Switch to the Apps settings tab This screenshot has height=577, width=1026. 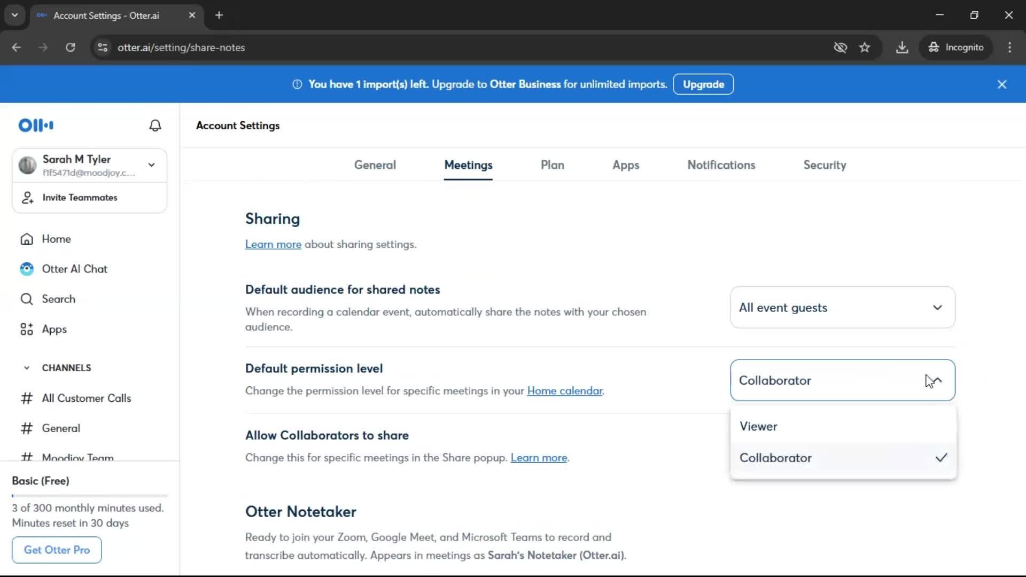625,165
